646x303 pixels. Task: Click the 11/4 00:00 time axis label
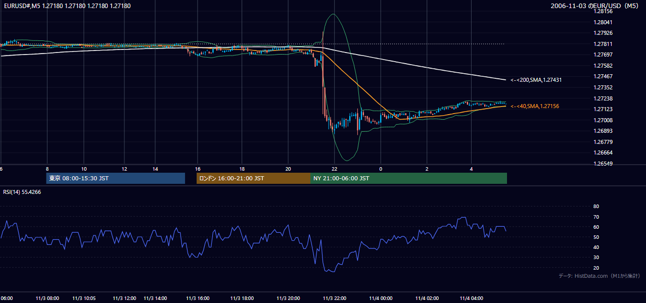click(381, 298)
